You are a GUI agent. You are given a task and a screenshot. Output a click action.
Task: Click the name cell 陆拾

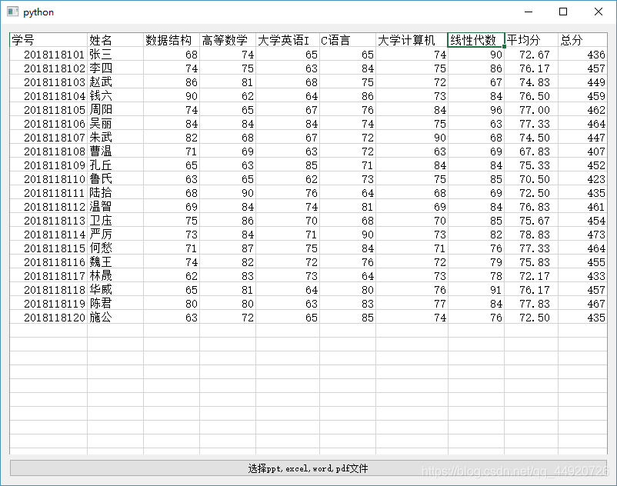(x=115, y=193)
